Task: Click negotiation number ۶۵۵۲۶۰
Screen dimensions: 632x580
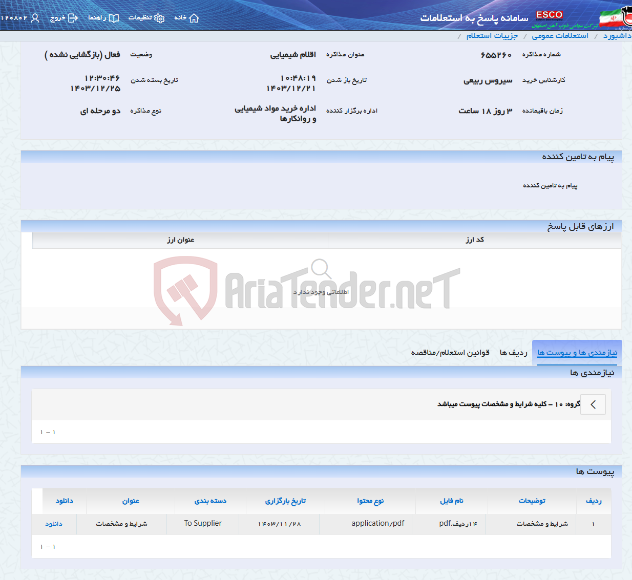Action: [496, 55]
